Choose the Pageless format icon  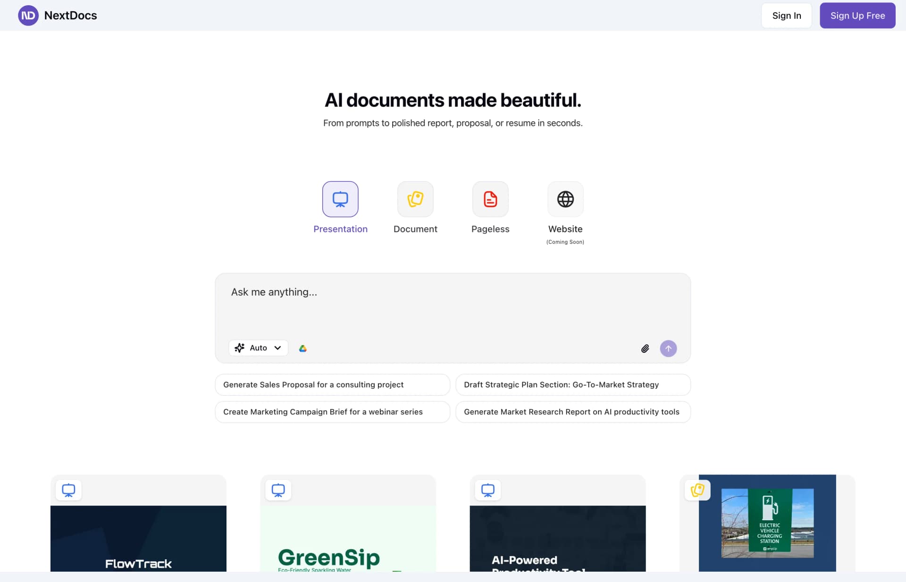coord(490,199)
